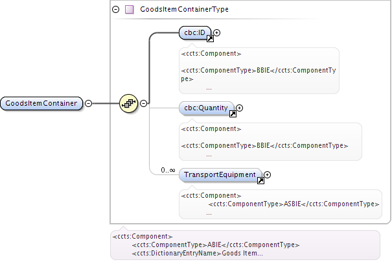Expand the cbc:Quantity element
This screenshot has height=262, width=392.
(x=239, y=108)
